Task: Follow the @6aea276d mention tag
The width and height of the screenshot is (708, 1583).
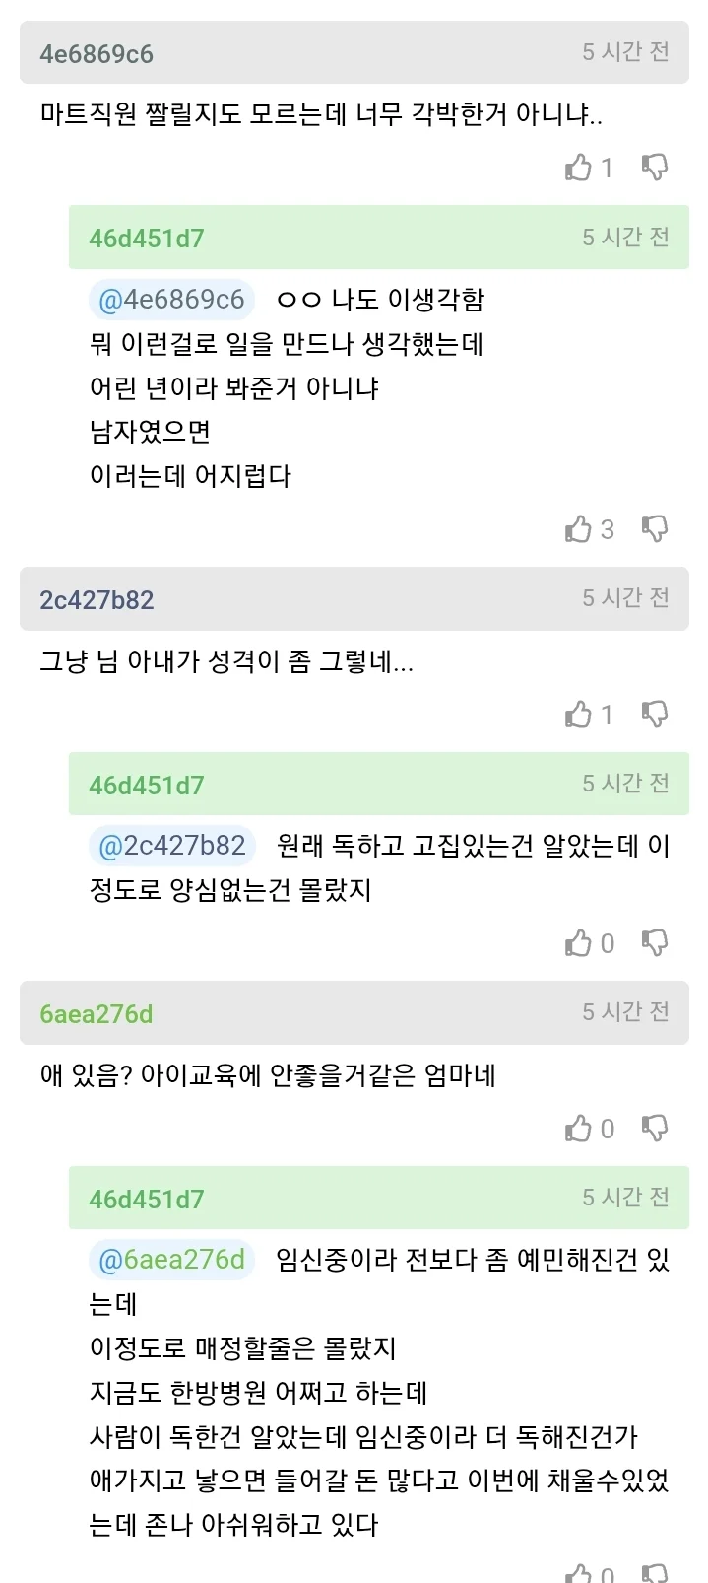Action: click(171, 1260)
